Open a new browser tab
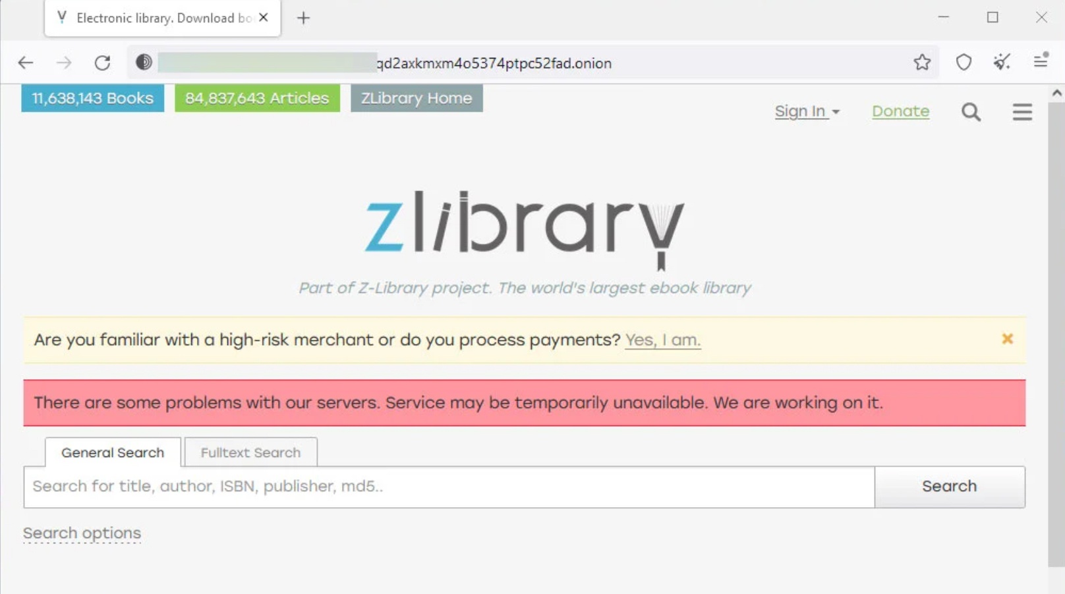The height and width of the screenshot is (594, 1065). click(x=303, y=18)
